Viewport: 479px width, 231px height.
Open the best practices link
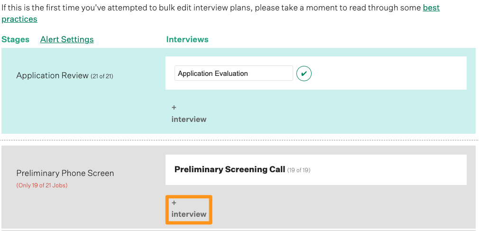coord(431,8)
